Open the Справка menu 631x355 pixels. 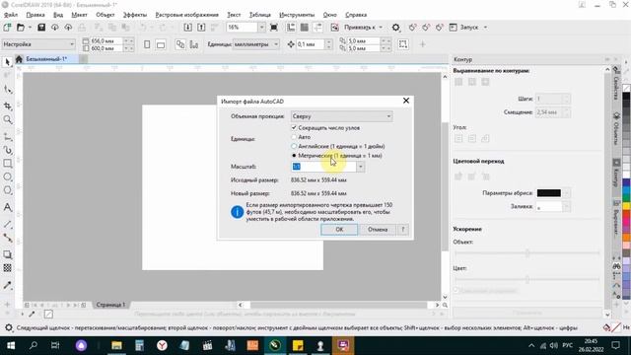[x=356, y=15]
